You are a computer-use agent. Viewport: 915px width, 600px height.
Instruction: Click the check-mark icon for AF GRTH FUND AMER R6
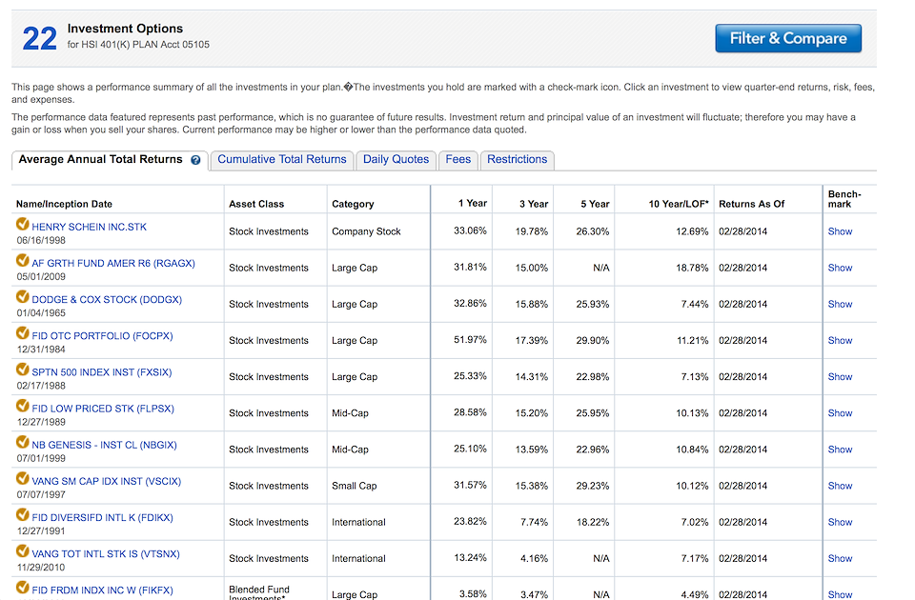coord(23,260)
